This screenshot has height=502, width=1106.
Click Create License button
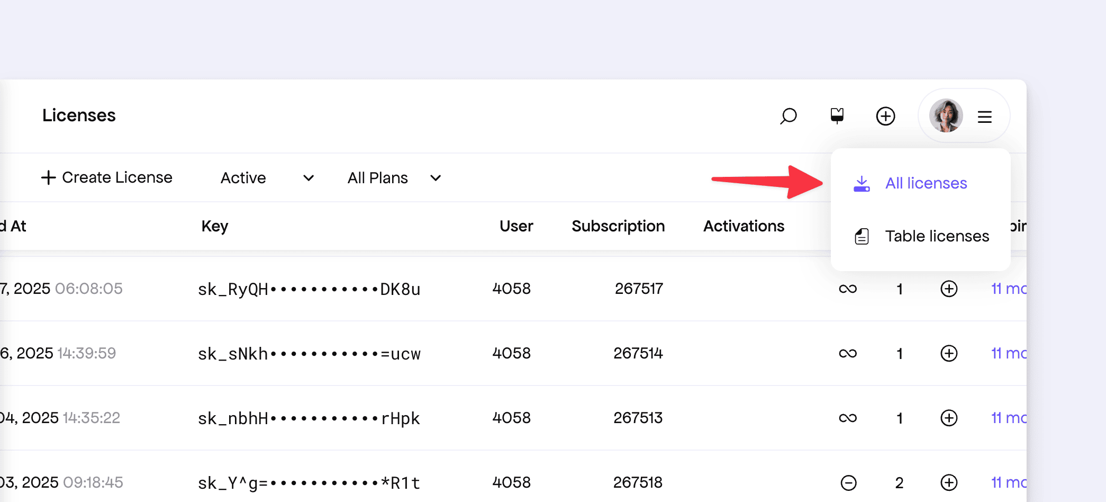pyautogui.click(x=107, y=177)
